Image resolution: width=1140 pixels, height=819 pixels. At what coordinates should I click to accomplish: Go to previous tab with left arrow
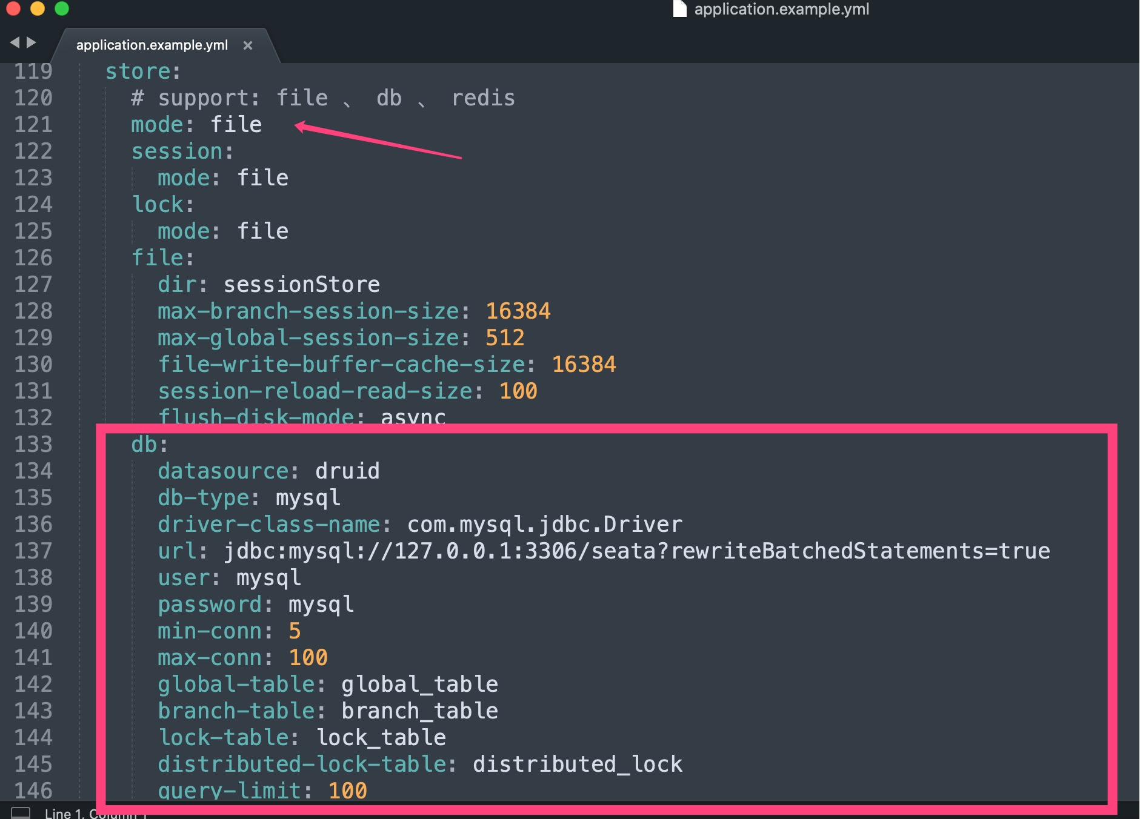coord(15,42)
